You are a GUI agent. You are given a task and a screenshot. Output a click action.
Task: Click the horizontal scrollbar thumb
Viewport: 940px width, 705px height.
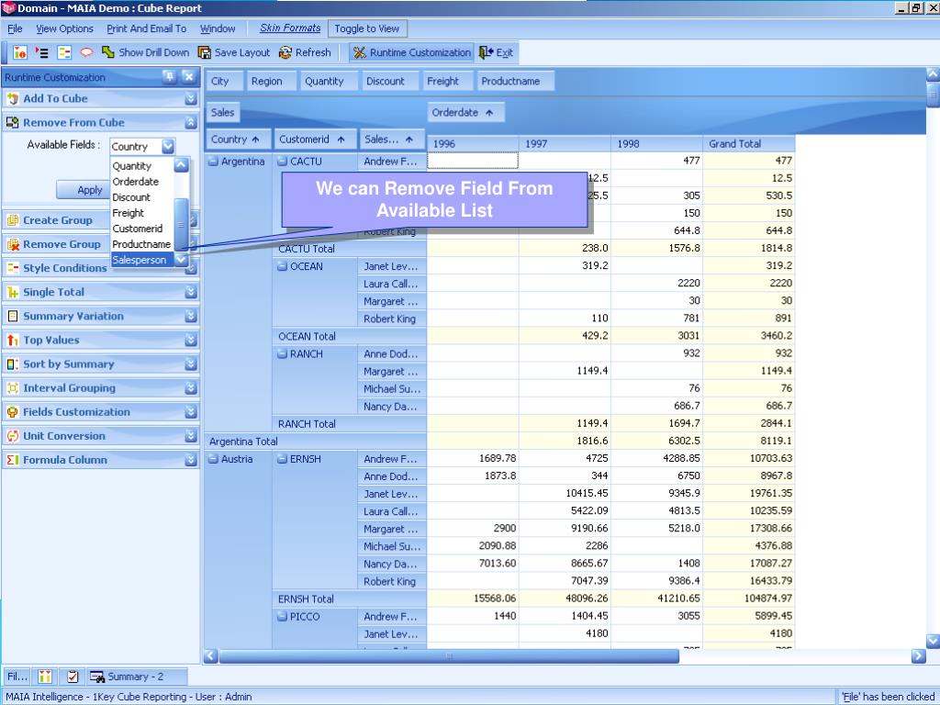click(449, 655)
